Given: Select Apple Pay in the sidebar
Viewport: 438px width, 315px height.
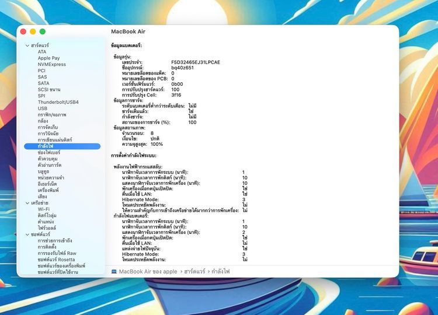Looking at the screenshot, I should (x=48, y=58).
